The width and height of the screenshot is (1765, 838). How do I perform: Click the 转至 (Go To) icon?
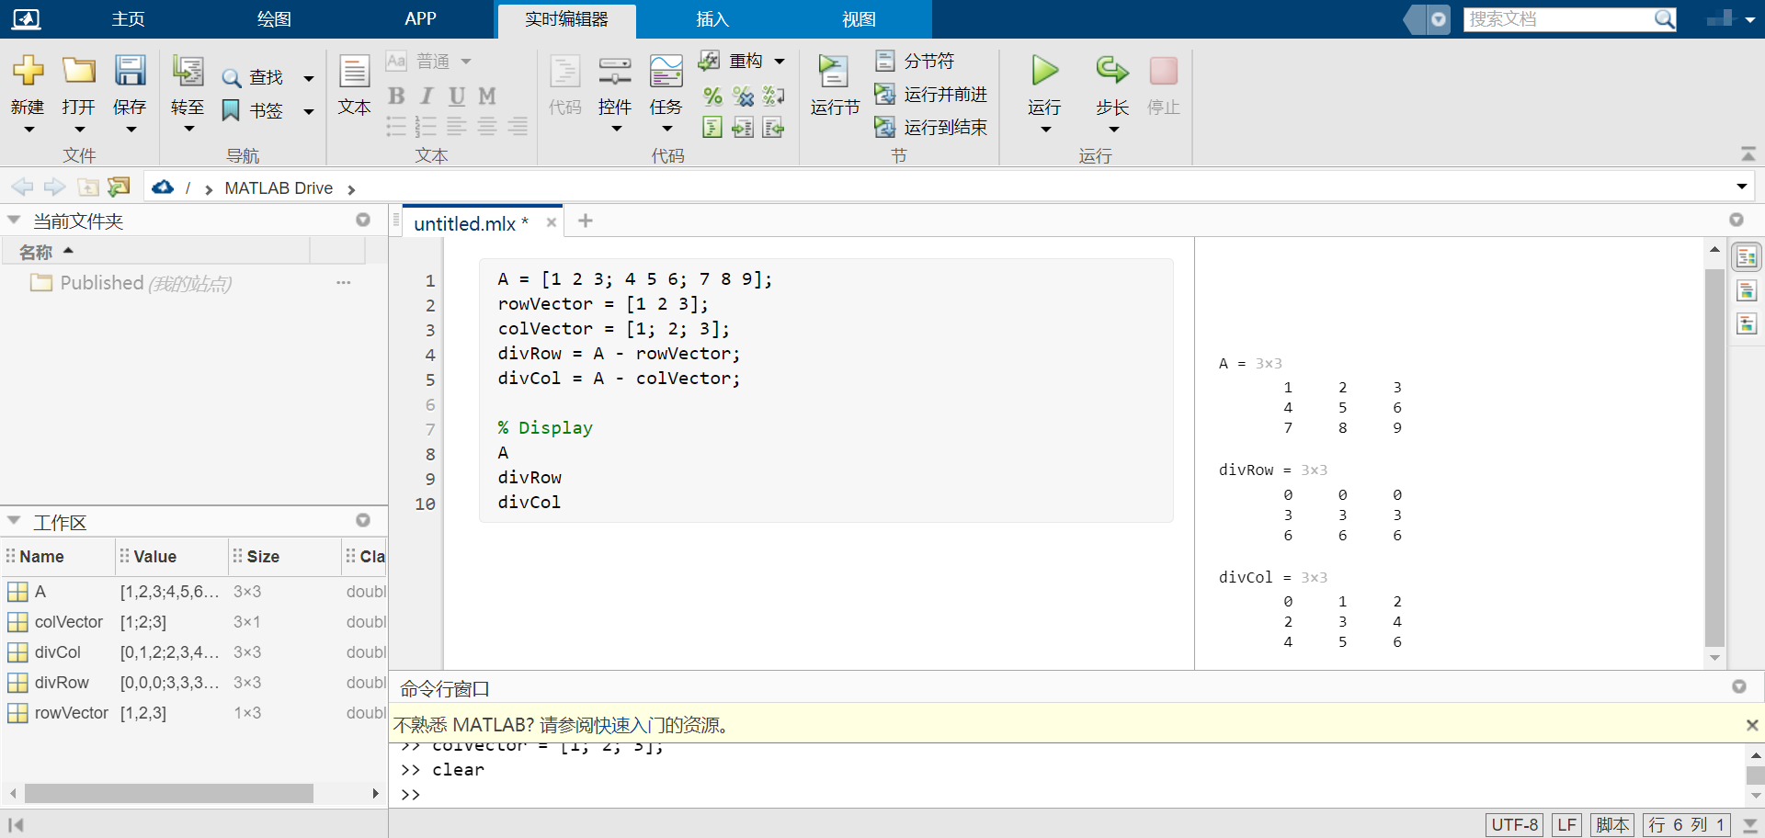click(188, 71)
